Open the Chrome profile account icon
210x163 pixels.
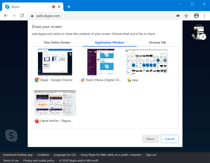(x=196, y=16)
